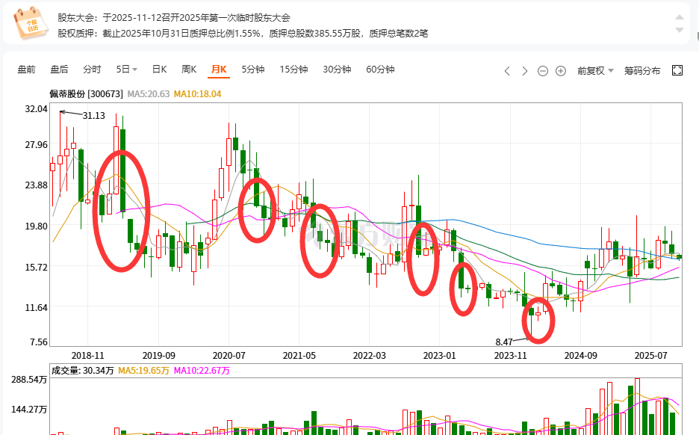Open the 前复权 adjustment dropdown
This screenshot has height=435, width=699.
tap(595, 71)
